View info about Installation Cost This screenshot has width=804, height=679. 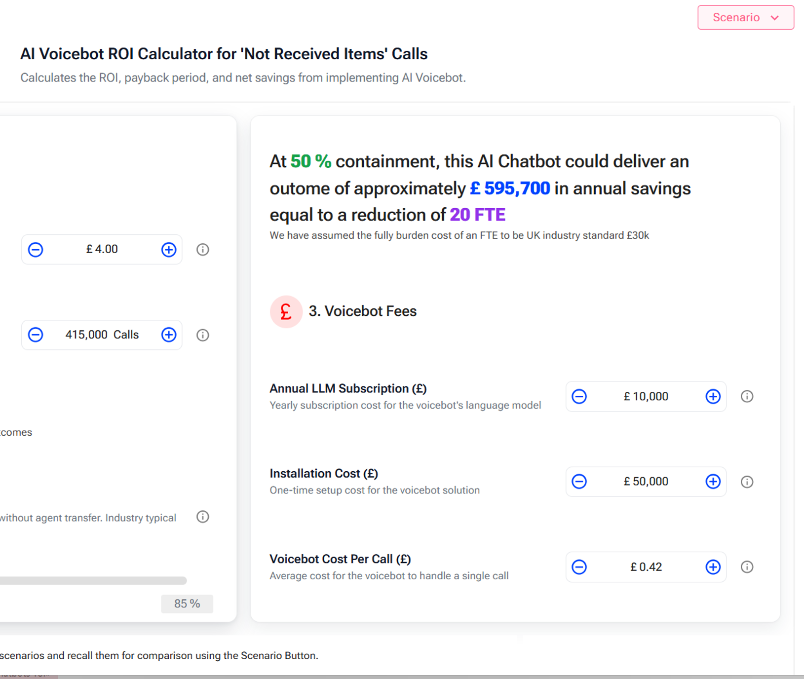tap(747, 482)
